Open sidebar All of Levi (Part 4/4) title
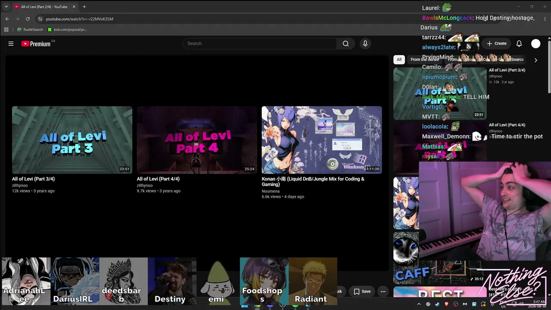551x310 pixels. (507, 125)
